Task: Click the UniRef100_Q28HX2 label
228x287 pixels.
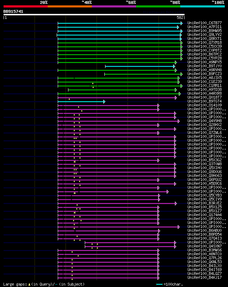Action: pos(204,125)
